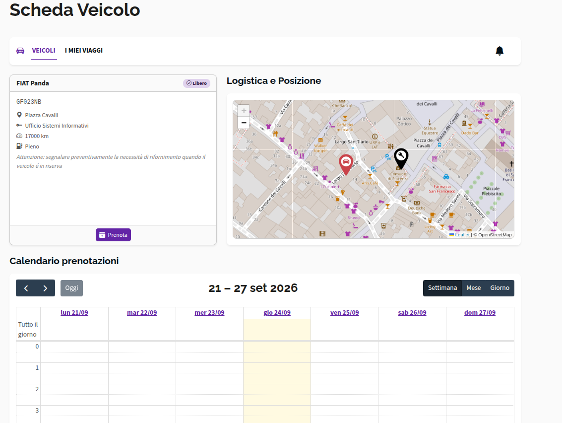The width and height of the screenshot is (562, 423).
Task: Click the Scheda Veicolo page title
Action: pos(74,10)
